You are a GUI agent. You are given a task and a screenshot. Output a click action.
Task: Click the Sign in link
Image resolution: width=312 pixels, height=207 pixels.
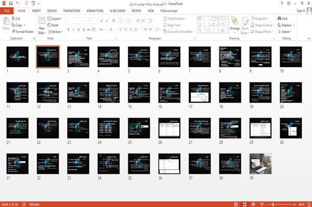click(x=301, y=11)
